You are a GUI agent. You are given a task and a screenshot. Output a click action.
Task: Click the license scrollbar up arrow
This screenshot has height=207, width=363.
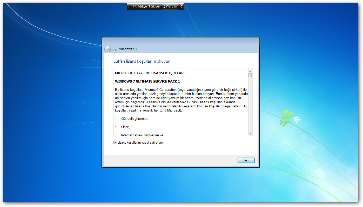pos(250,71)
